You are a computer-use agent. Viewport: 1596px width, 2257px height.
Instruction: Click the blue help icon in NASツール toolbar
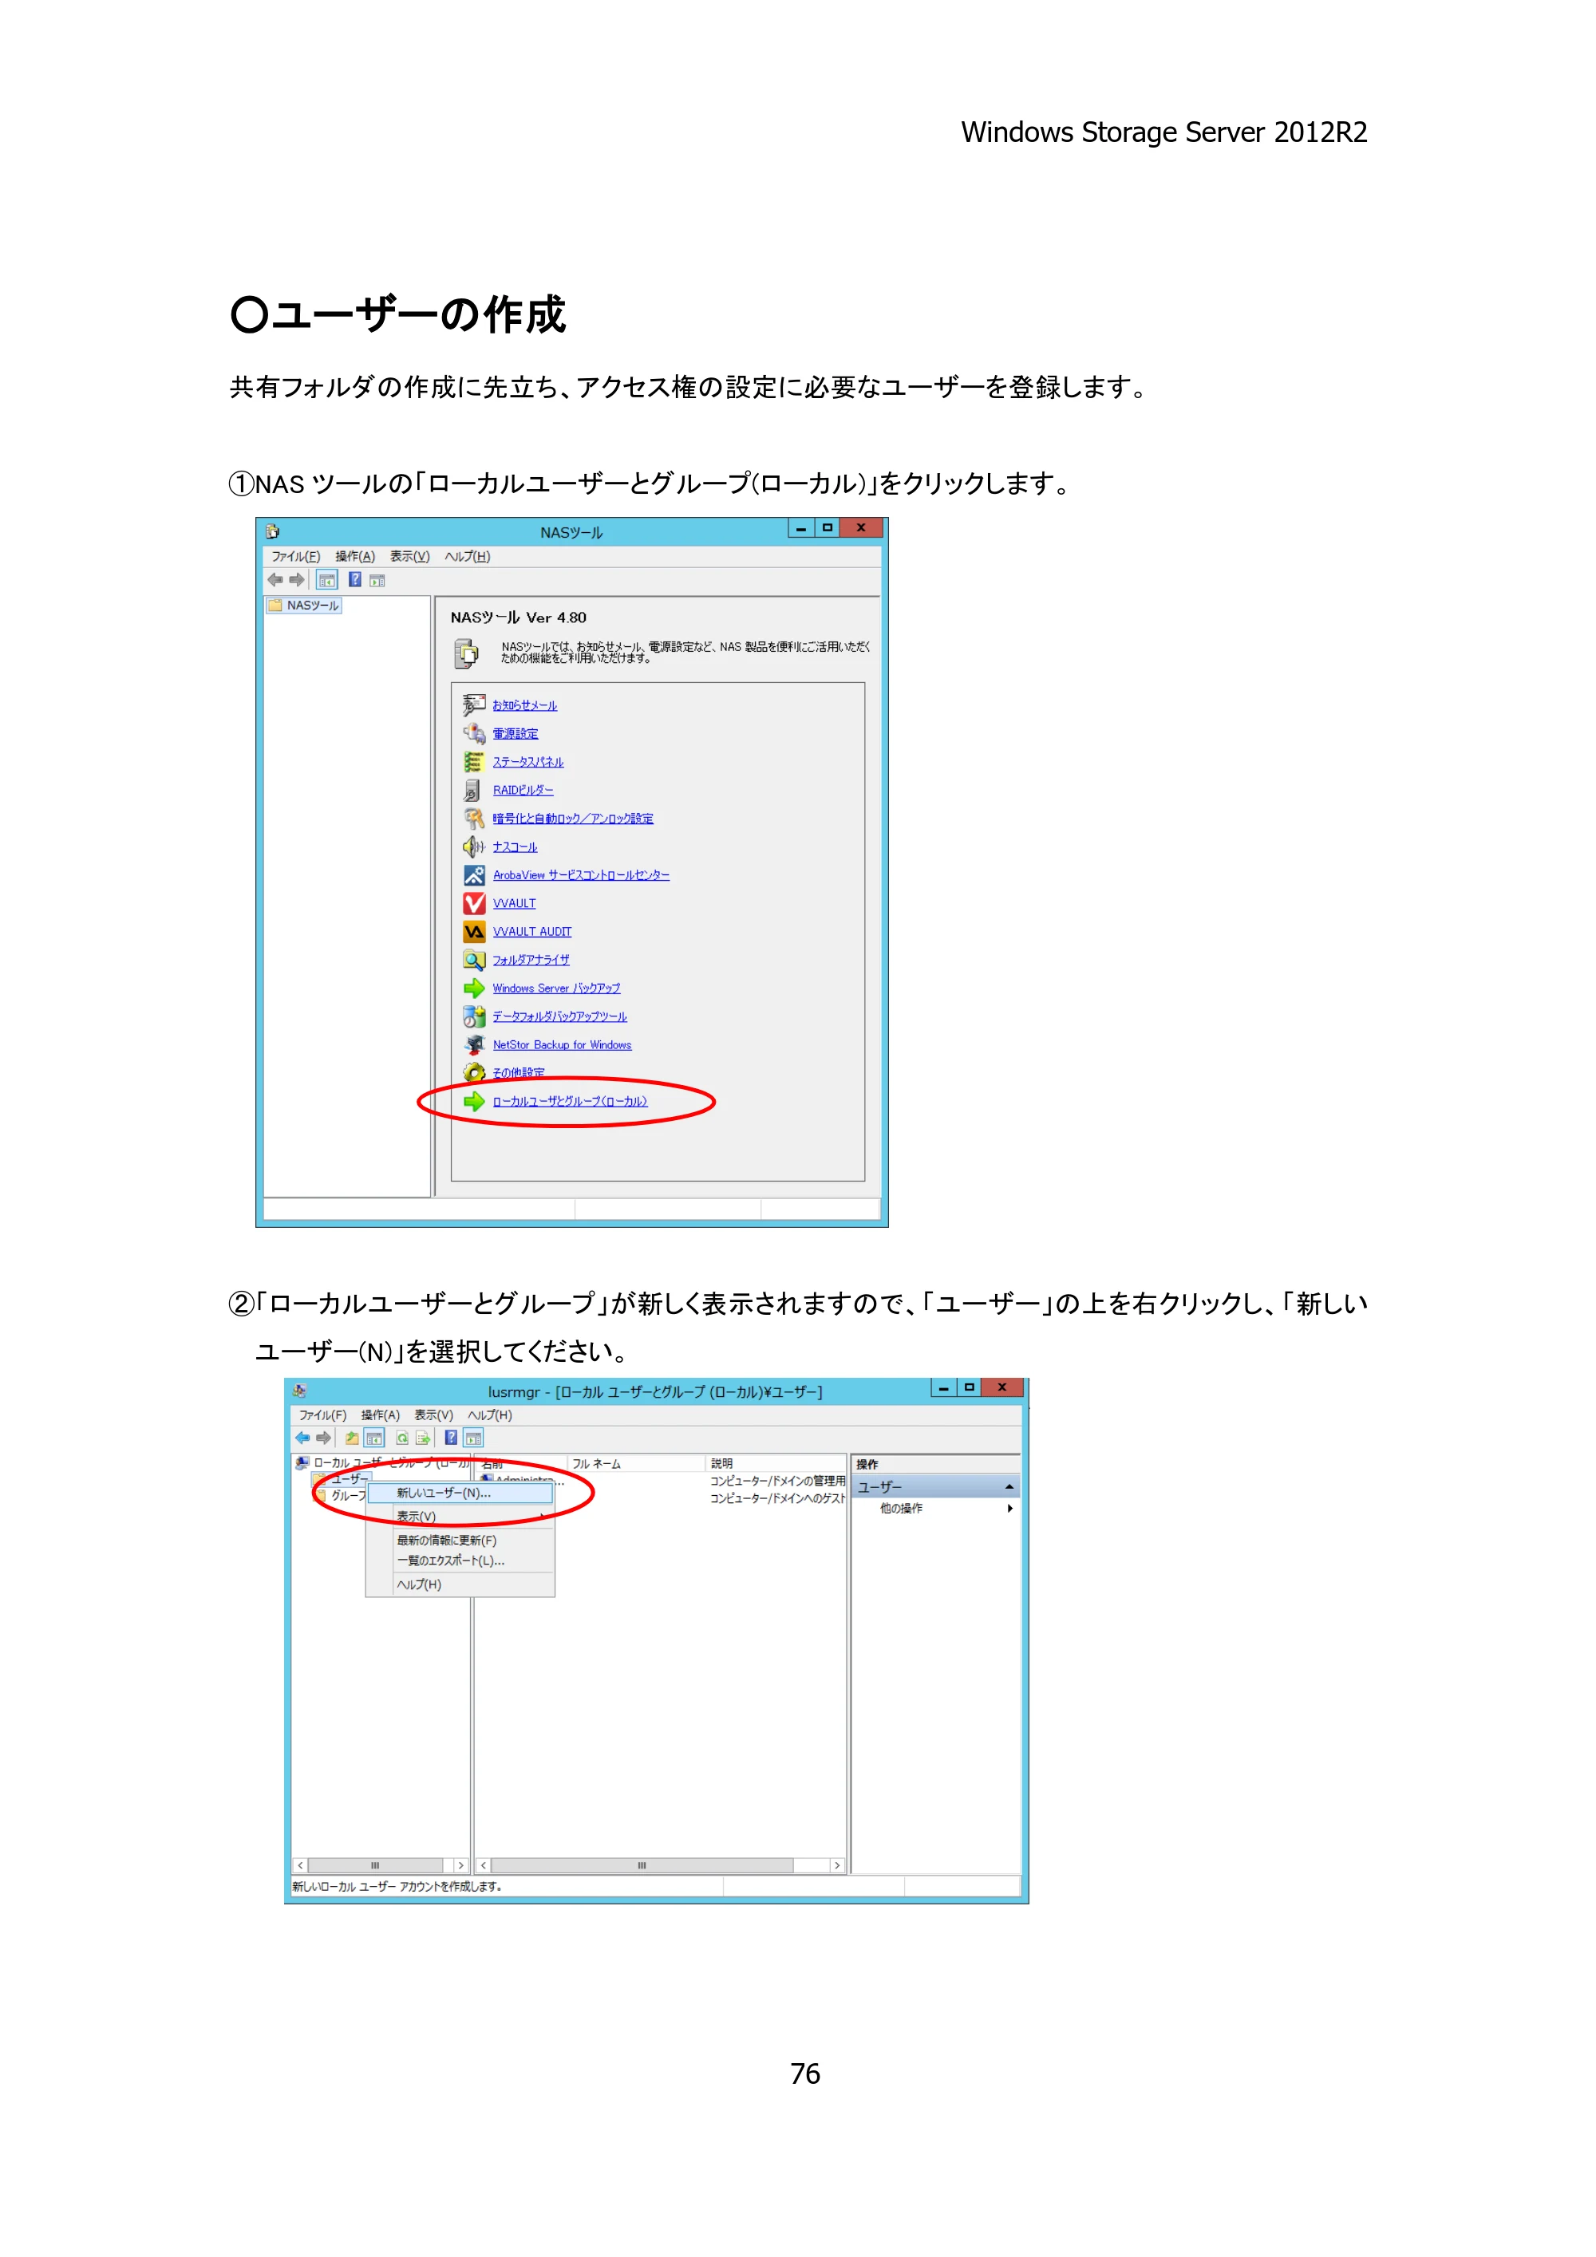pyautogui.click(x=355, y=580)
